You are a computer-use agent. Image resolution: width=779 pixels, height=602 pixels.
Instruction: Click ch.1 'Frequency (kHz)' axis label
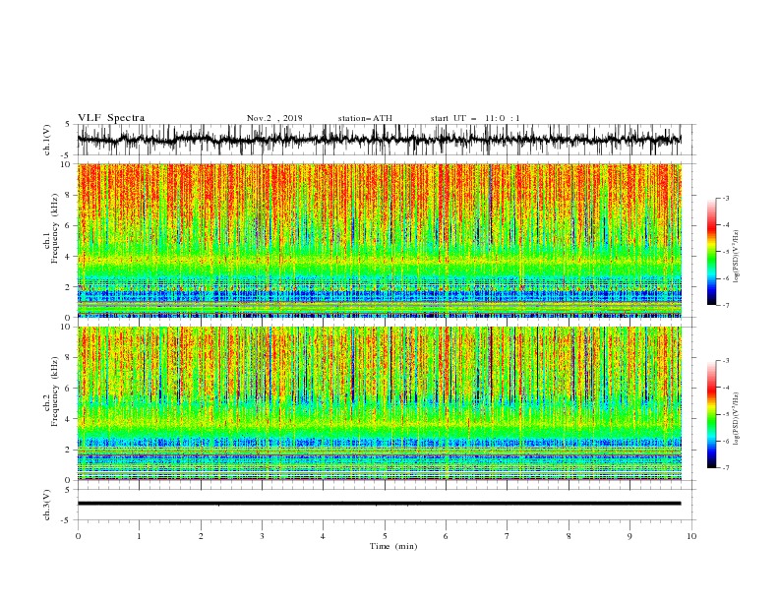click(x=55, y=229)
